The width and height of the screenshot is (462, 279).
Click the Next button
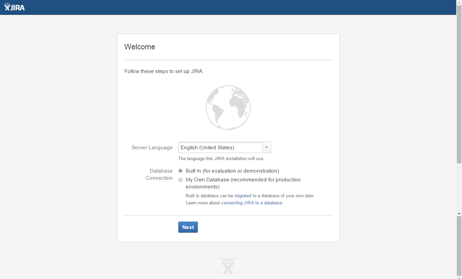tap(188, 227)
